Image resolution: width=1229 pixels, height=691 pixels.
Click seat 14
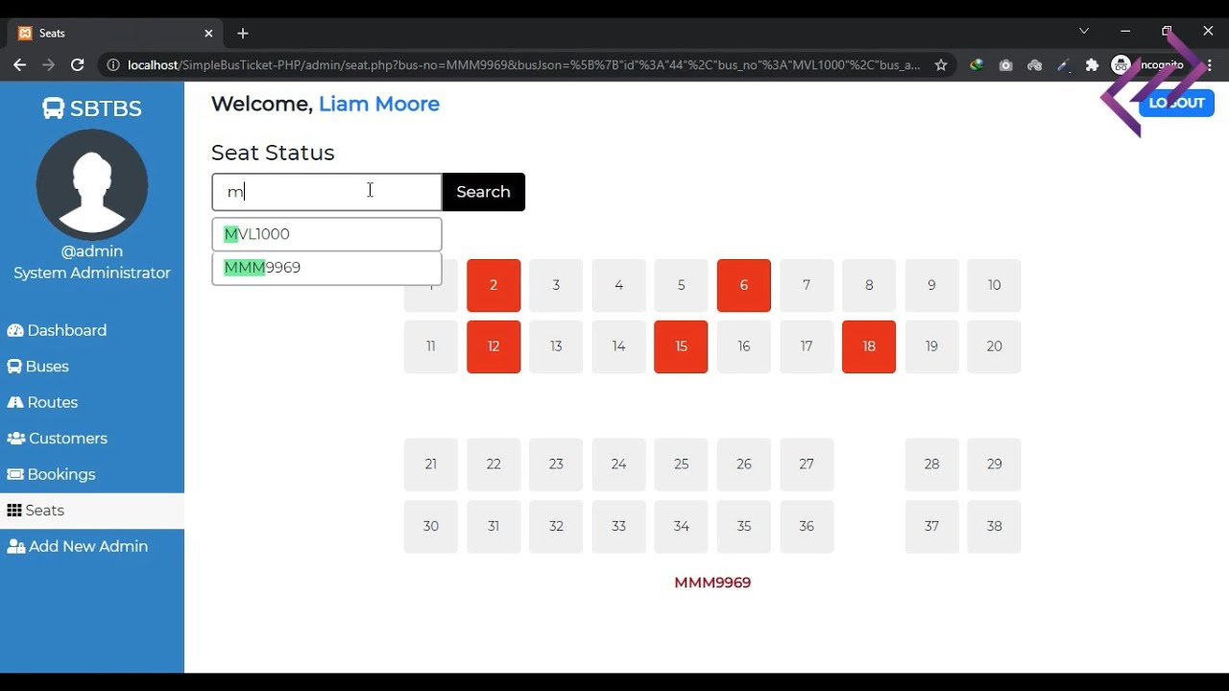click(618, 346)
